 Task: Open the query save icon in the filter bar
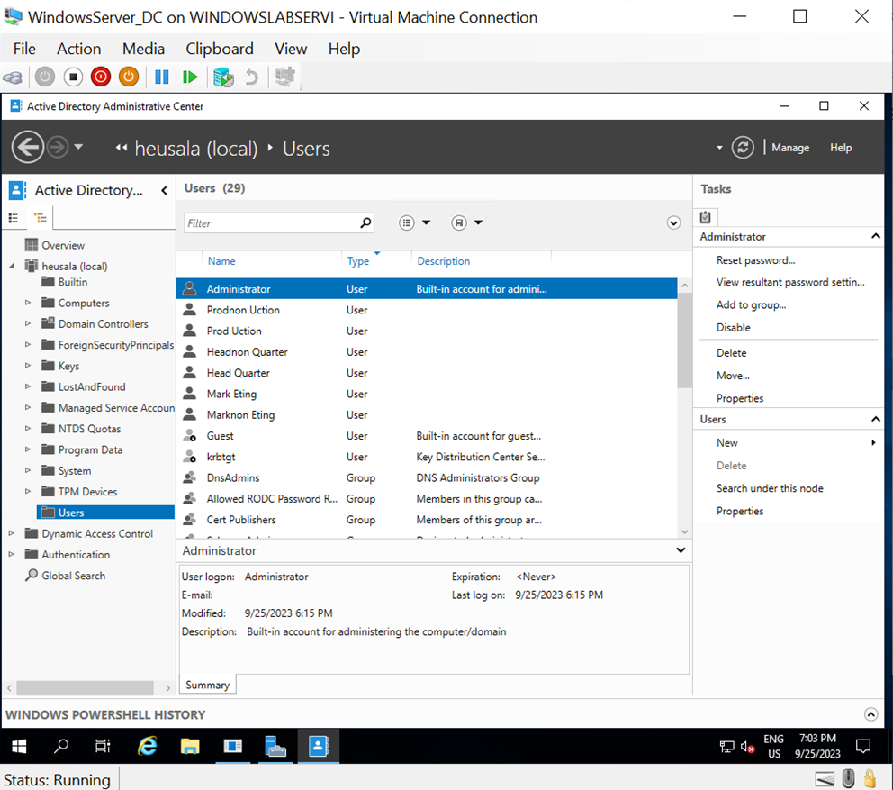[457, 222]
